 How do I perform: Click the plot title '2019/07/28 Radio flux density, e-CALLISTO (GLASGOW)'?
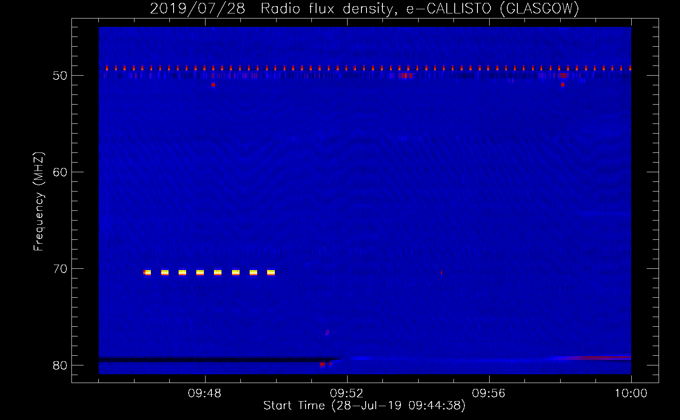coord(364,8)
